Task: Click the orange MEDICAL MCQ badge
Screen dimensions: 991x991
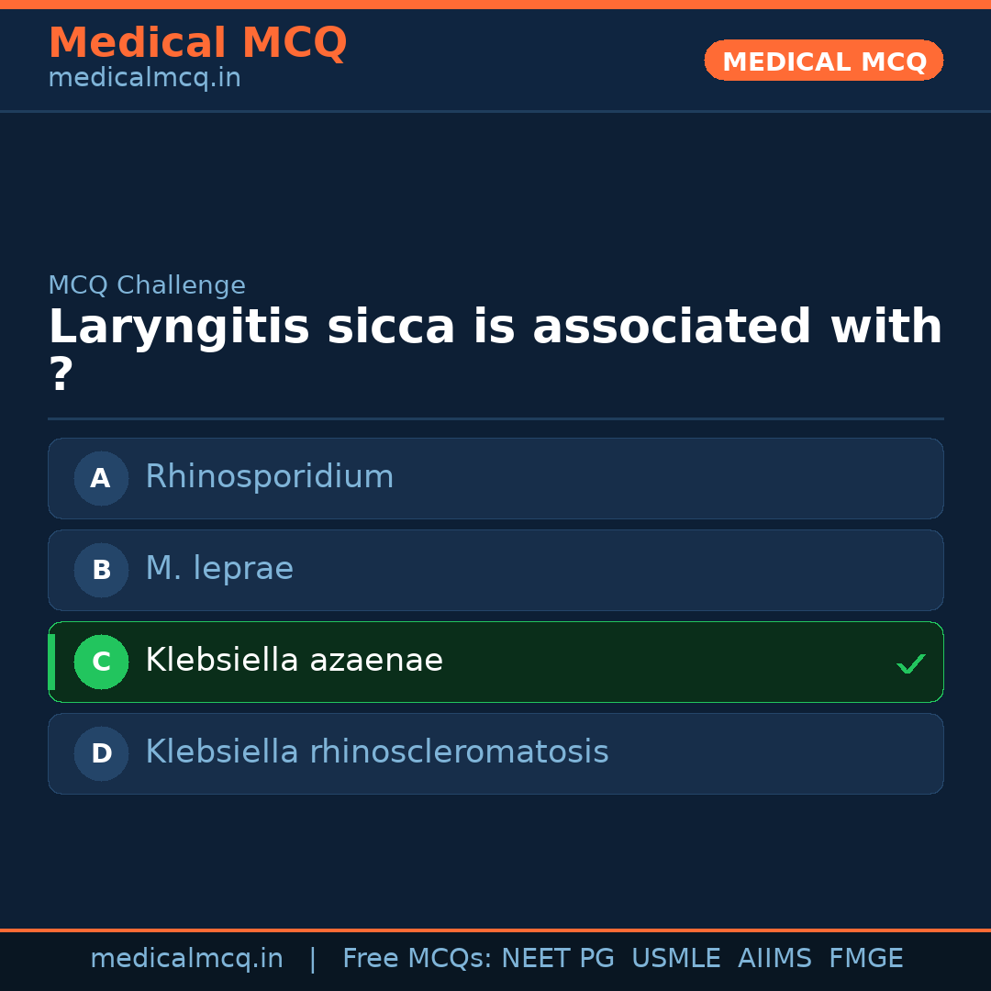Action: (823, 61)
